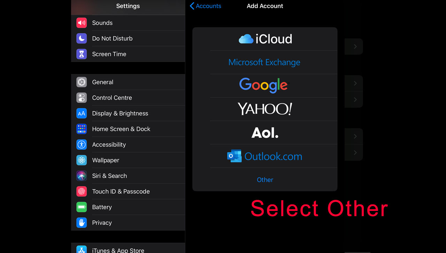Tap the Accessibility icon

[x=82, y=145]
